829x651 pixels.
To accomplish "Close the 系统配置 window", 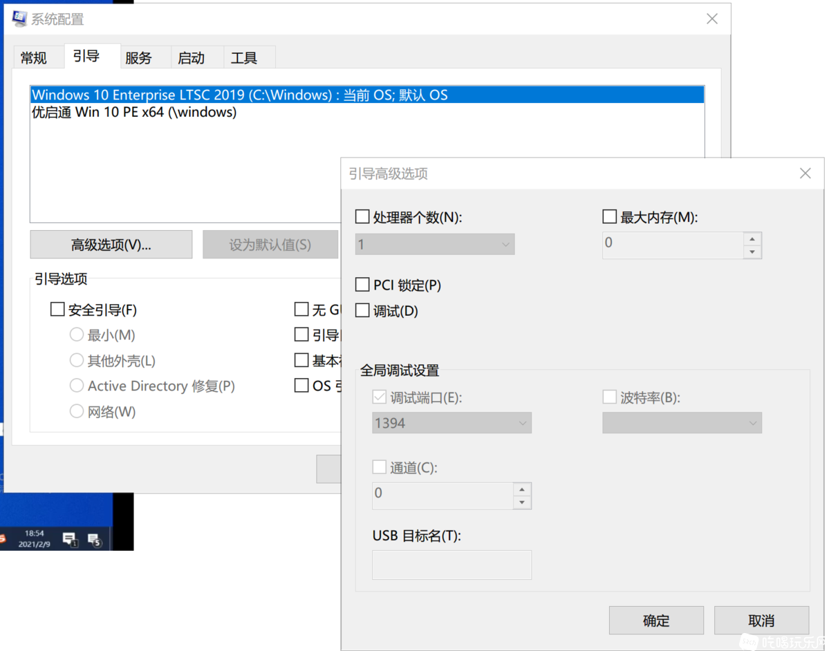I will [x=712, y=19].
